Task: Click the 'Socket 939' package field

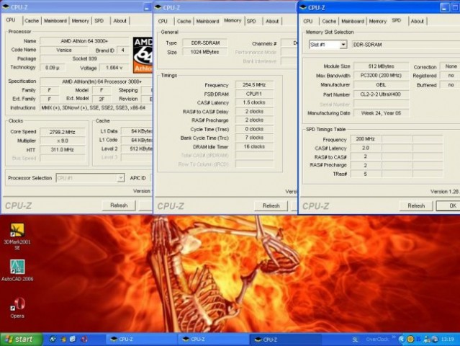Action: 84,58
